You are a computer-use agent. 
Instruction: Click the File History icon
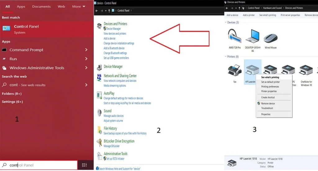tap(99, 130)
